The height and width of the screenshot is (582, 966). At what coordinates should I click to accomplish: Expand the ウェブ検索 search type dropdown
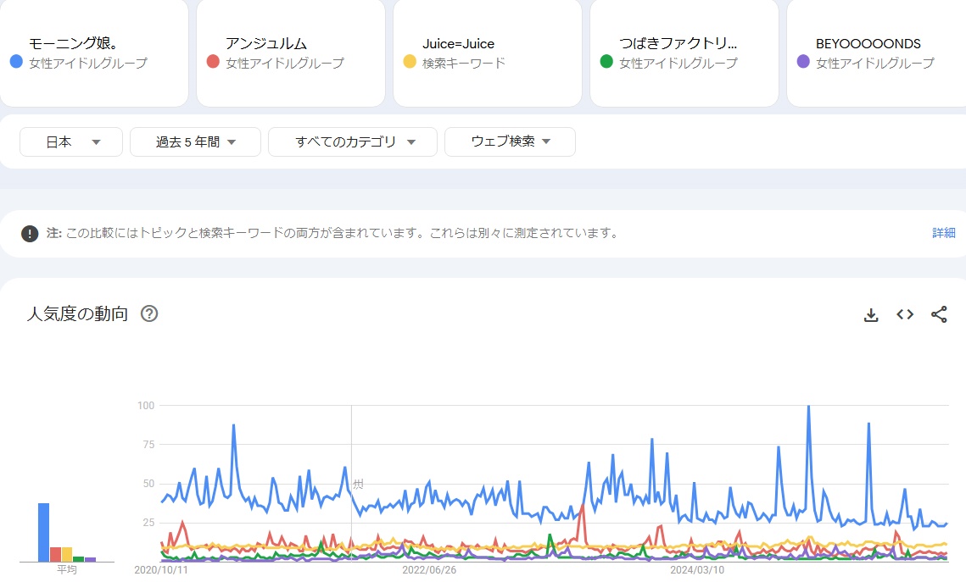510,142
